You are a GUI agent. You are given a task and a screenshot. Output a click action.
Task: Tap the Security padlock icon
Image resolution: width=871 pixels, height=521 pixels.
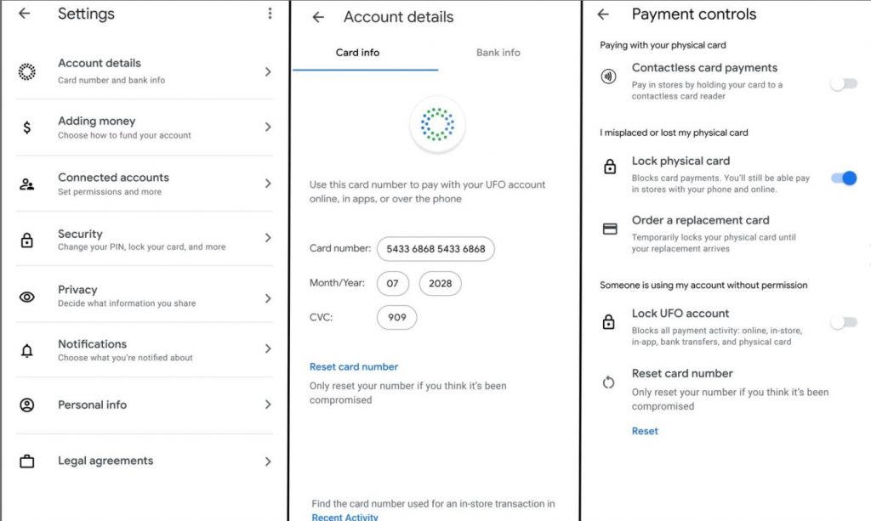click(26, 241)
